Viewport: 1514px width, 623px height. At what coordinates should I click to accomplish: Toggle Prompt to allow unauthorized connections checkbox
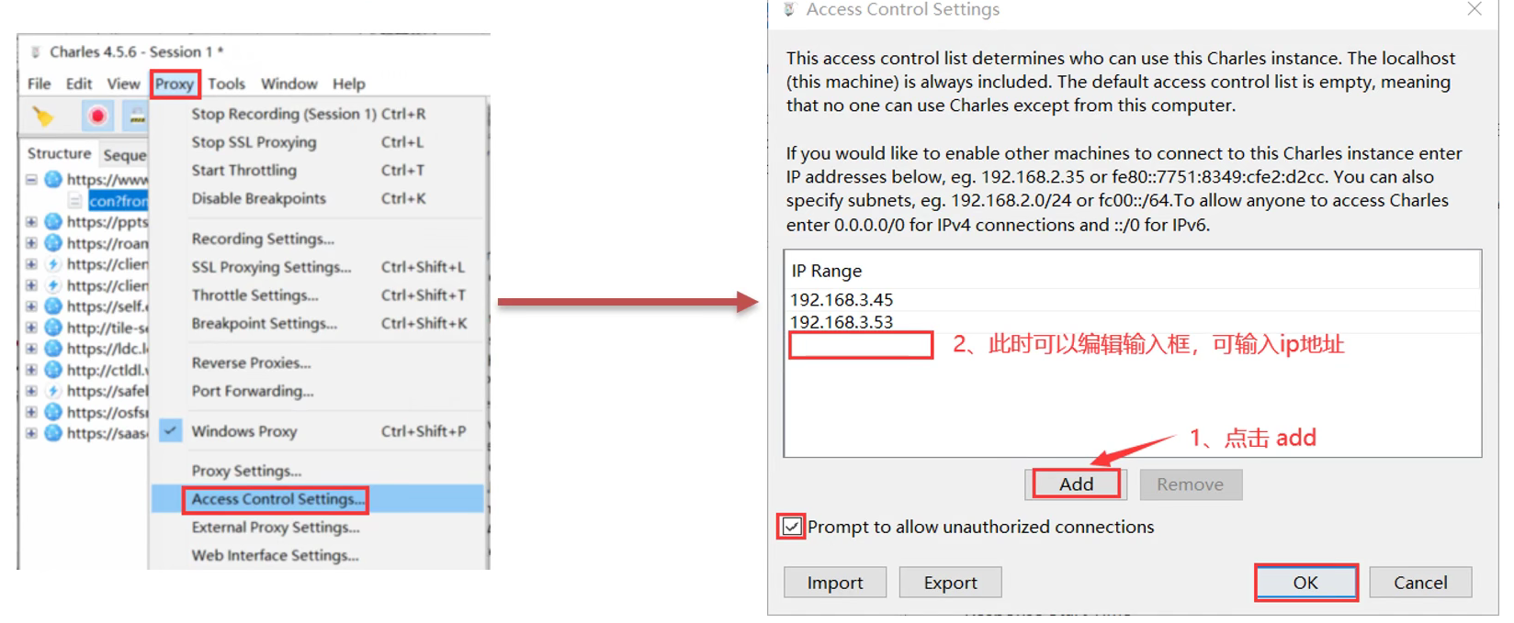(791, 527)
